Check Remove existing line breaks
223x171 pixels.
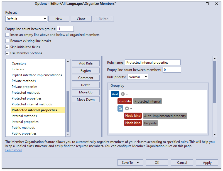(7, 41)
